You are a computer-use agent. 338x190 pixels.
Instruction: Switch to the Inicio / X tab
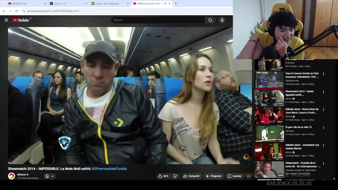tap(68, 3)
